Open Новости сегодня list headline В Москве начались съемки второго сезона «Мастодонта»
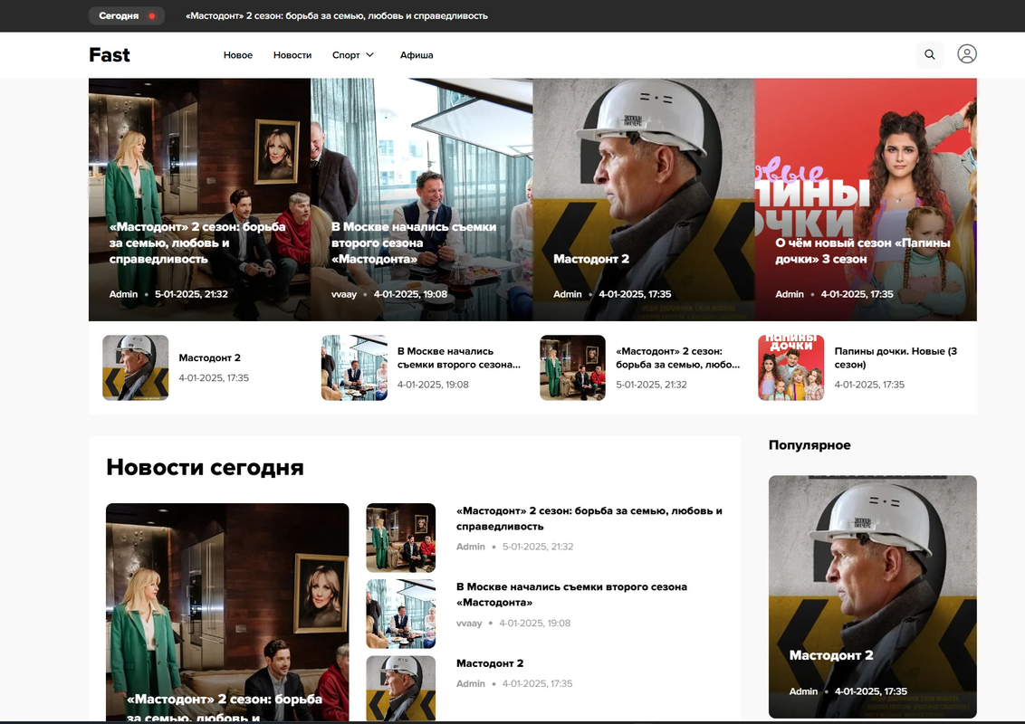Image resolution: width=1025 pixels, height=724 pixels. (571, 595)
